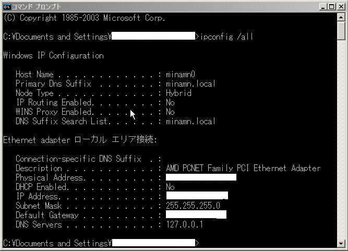Viewport: 348px width, 251px height.
Task: Click the scrollbar up arrow
Action: (x=341, y=17)
